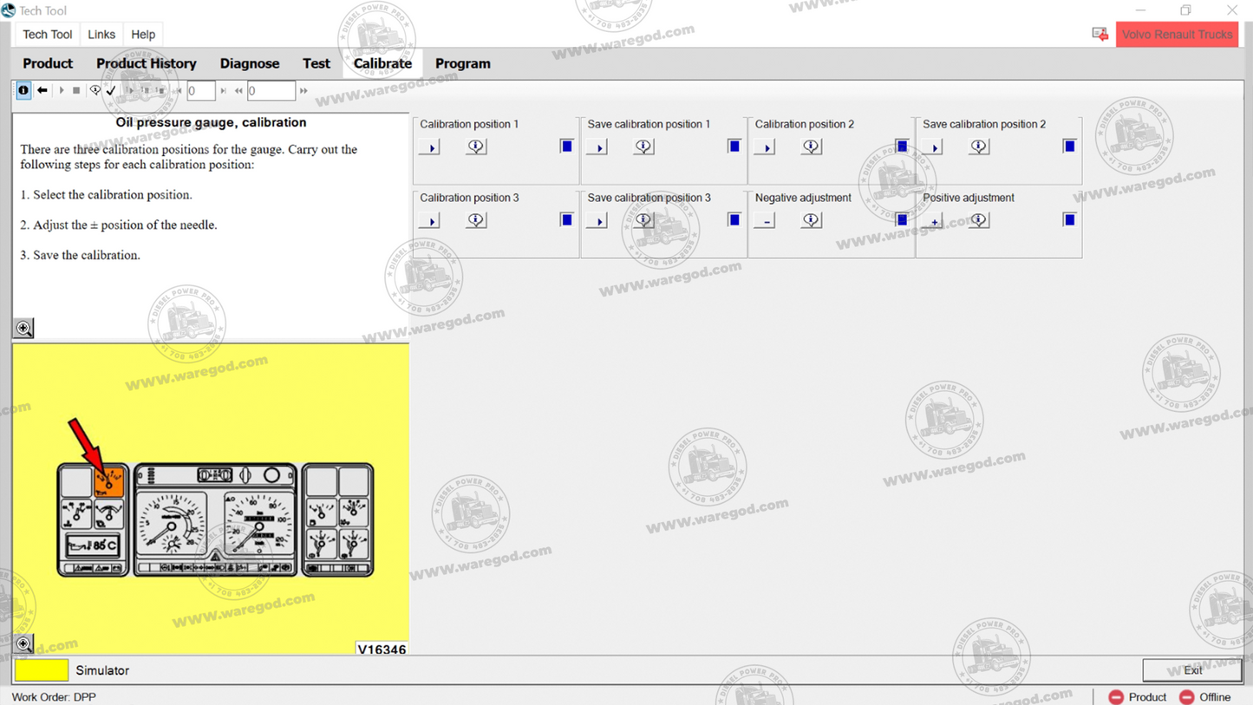
Task: Open info bubble for Negative adjustment
Action: point(811,220)
